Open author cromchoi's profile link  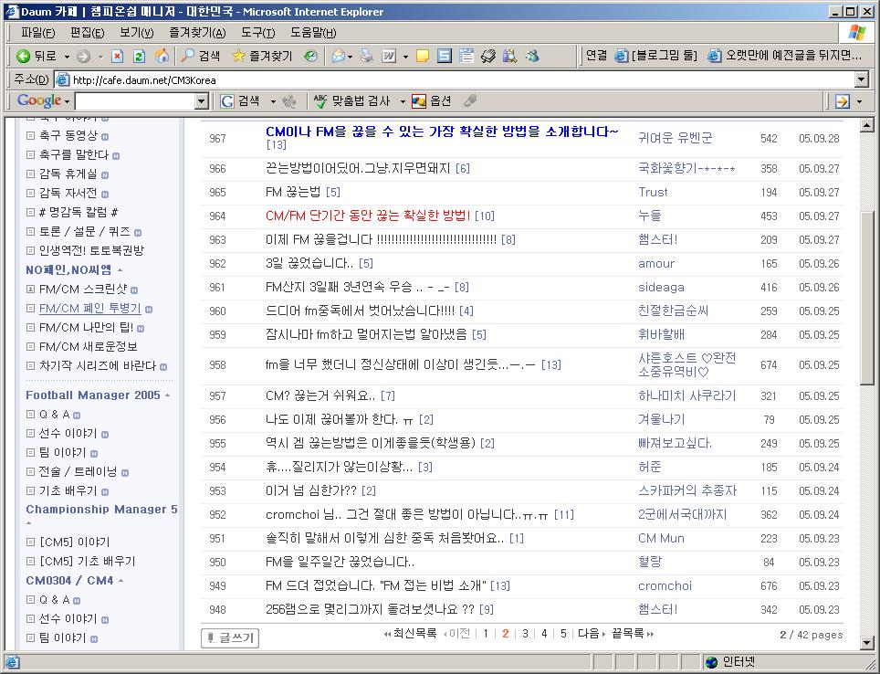coord(665,585)
